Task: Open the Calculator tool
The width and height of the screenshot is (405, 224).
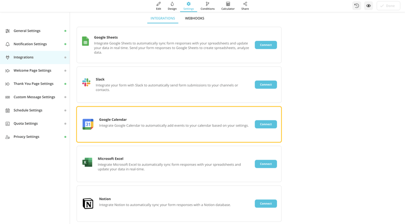Action: [228, 6]
